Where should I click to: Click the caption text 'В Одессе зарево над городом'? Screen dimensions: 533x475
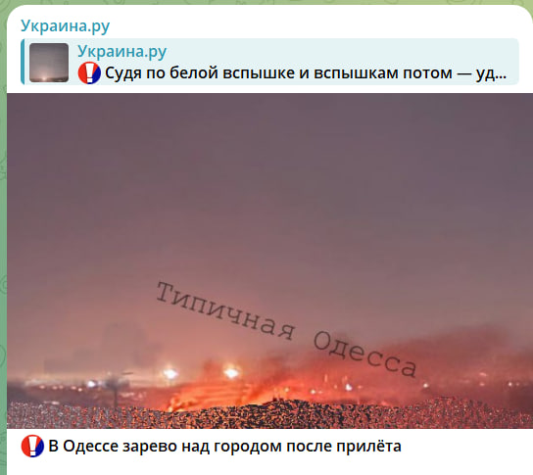[165, 447]
